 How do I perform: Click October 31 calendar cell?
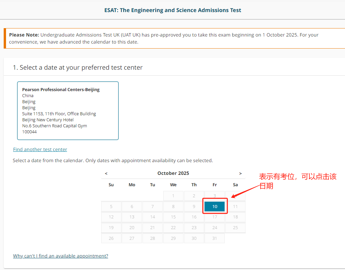coord(215,238)
